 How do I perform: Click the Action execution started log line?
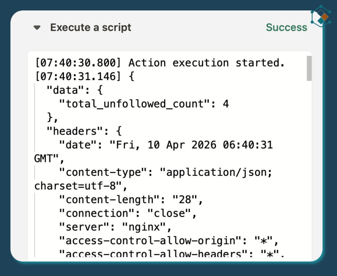point(206,63)
